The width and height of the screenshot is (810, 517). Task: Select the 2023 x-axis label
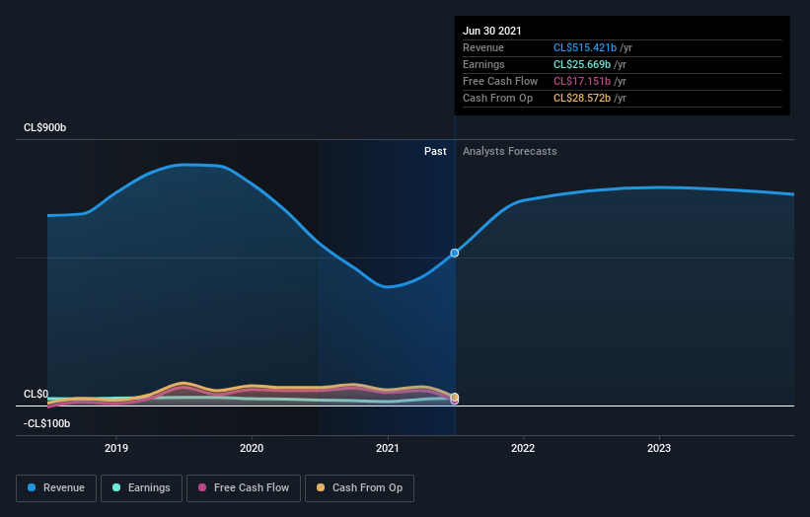coord(659,448)
